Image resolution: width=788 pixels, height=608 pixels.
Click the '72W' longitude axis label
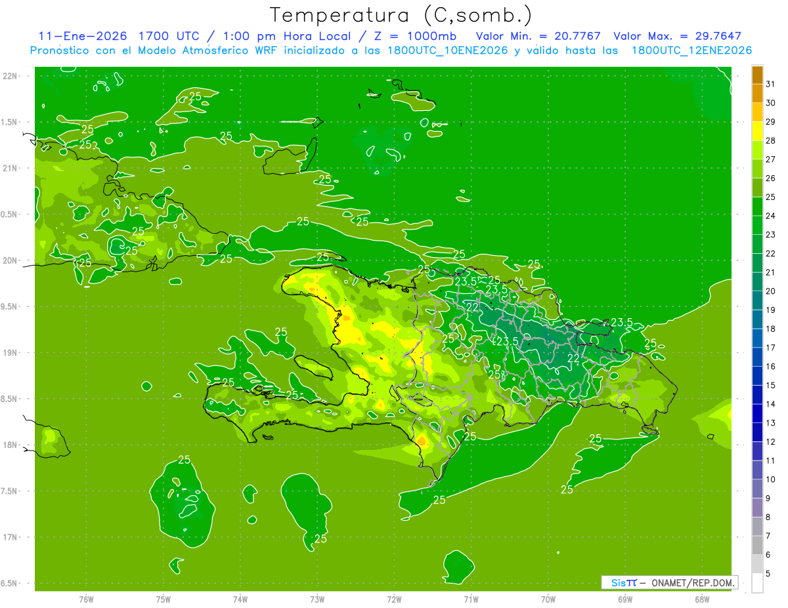(394, 599)
